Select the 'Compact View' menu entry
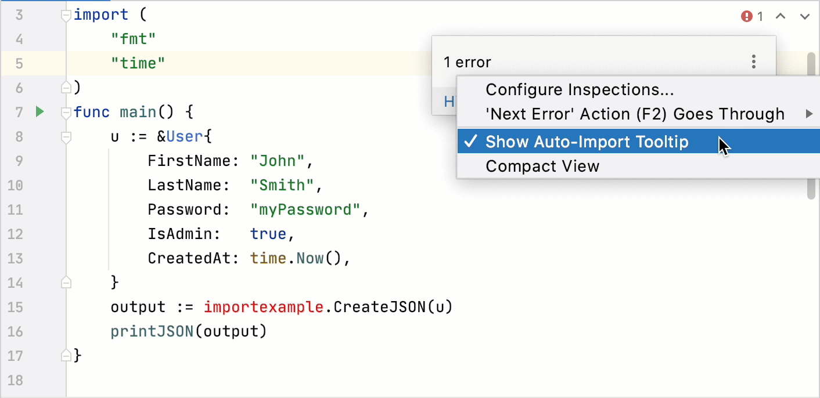The width and height of the screenshot is (820, 398). [x=542, y=166]
